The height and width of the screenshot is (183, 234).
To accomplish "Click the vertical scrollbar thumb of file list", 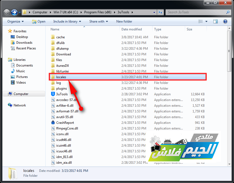I will tap(229, 51).
